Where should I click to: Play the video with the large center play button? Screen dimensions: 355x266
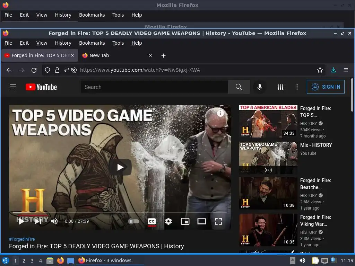(x=120, y=167)
